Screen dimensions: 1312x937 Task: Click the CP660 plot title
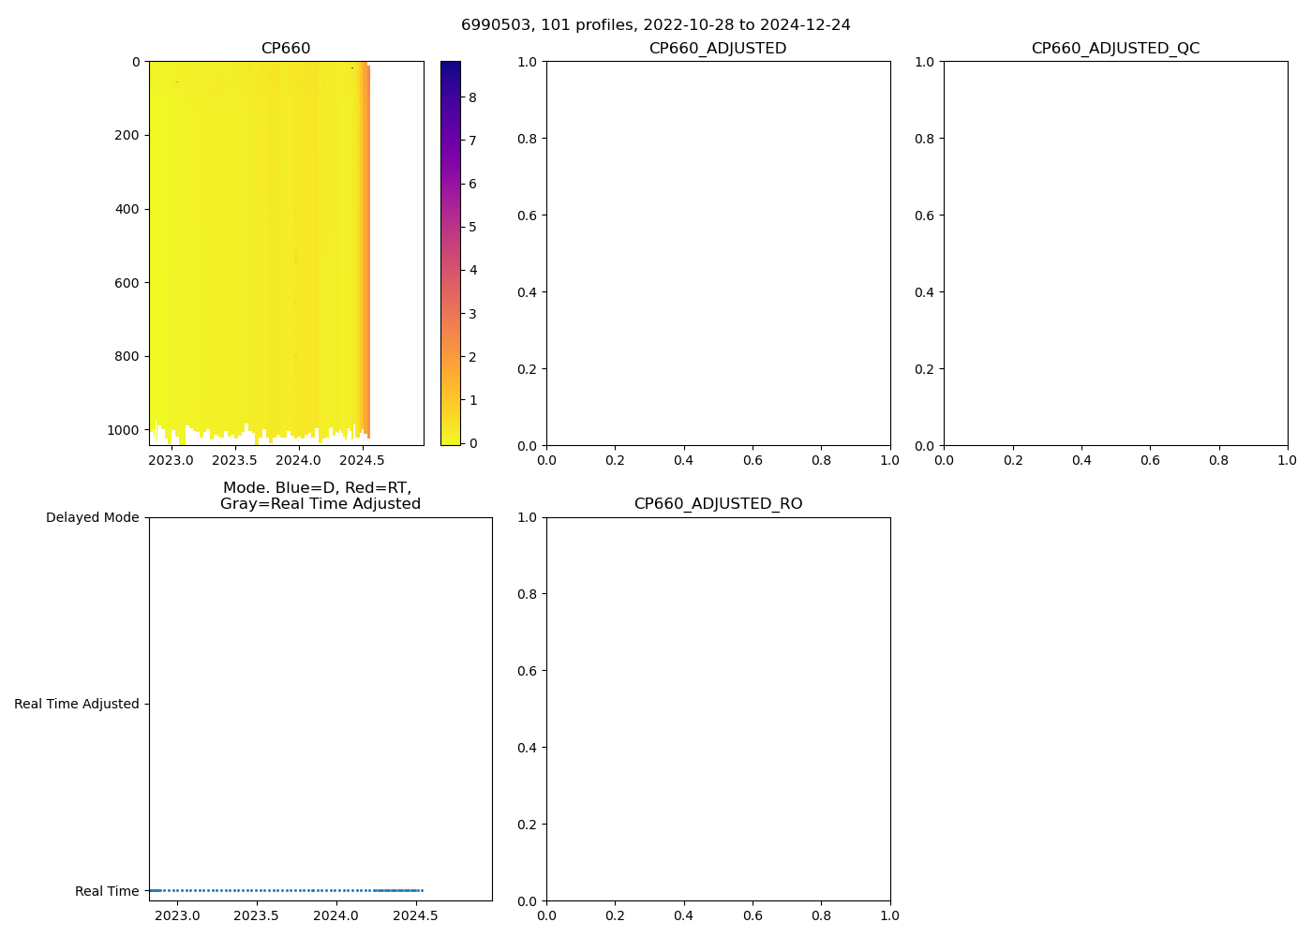286,49
